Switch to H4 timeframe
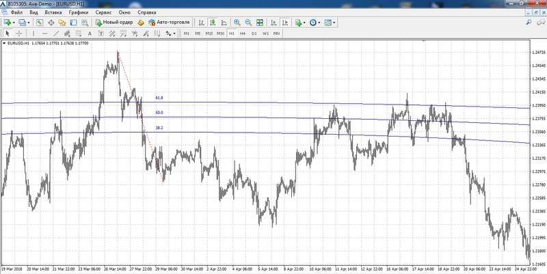 point(243,33)
